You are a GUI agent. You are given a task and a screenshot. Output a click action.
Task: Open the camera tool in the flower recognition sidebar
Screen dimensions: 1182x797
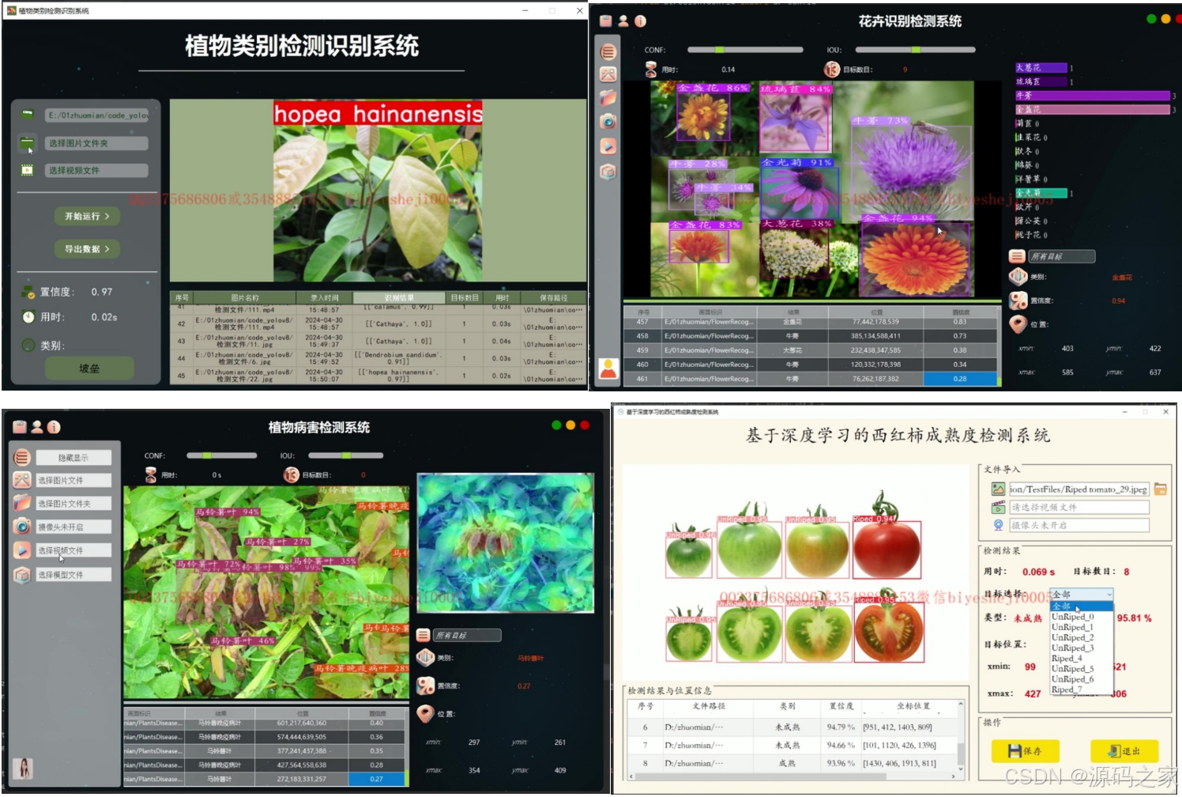click(608, 122)
